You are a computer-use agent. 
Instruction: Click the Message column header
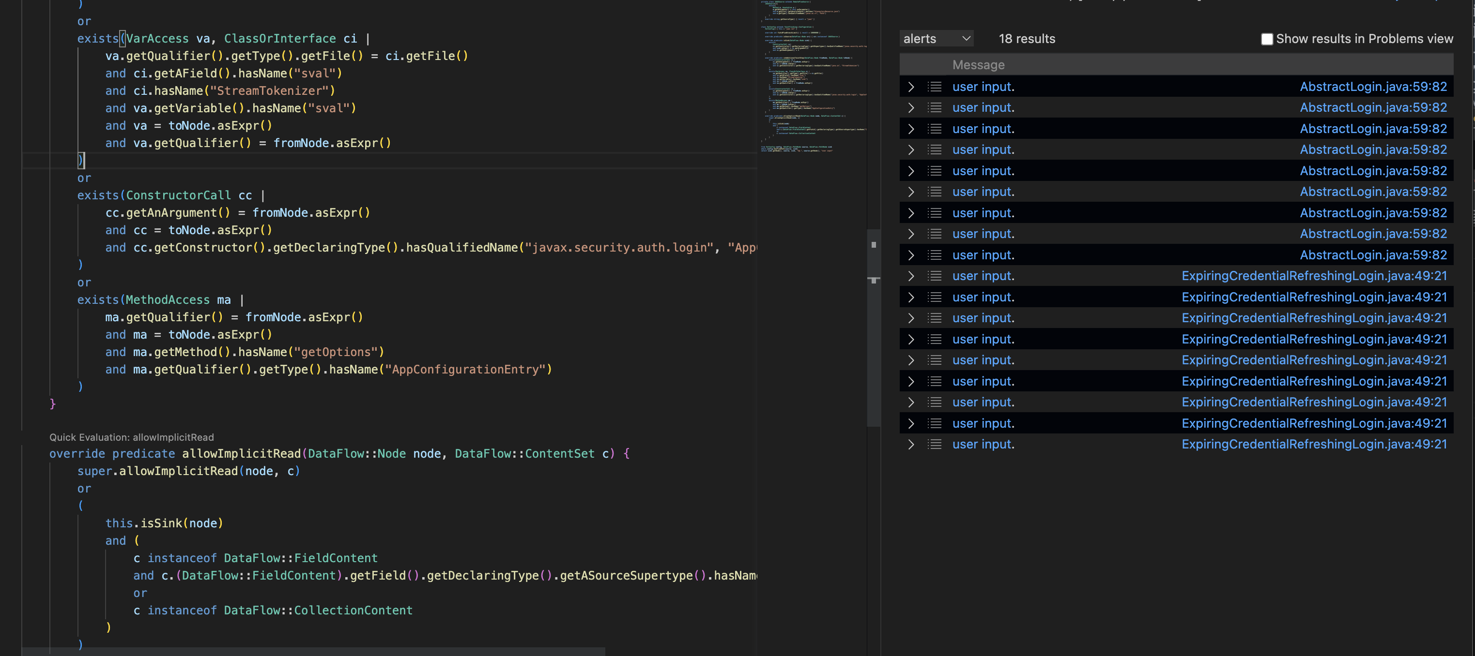[978, 65]
